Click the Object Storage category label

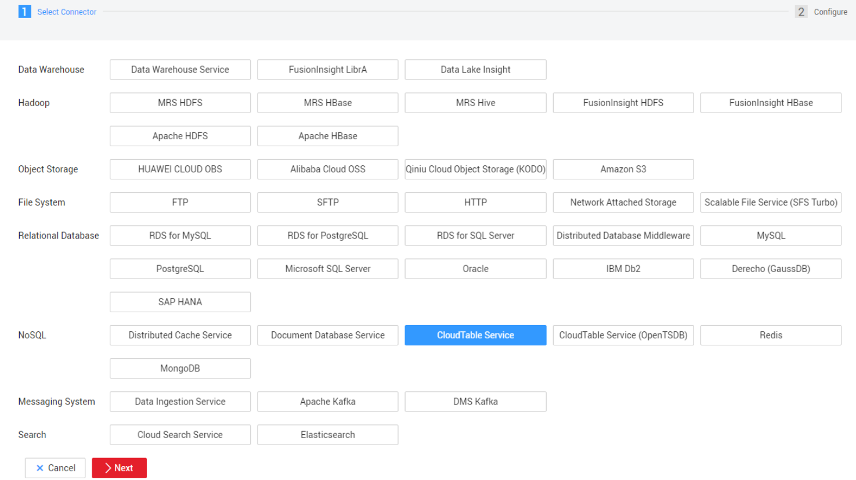(x=48, y=169)
